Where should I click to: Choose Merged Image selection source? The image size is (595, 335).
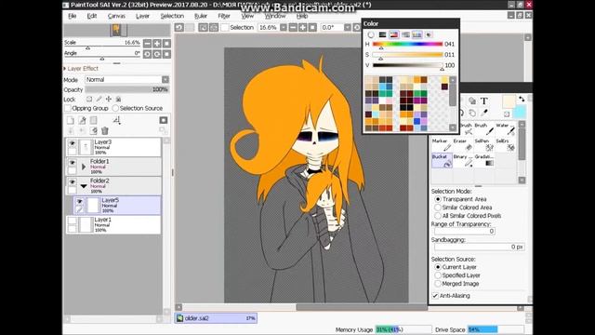(x=438, y=284)
